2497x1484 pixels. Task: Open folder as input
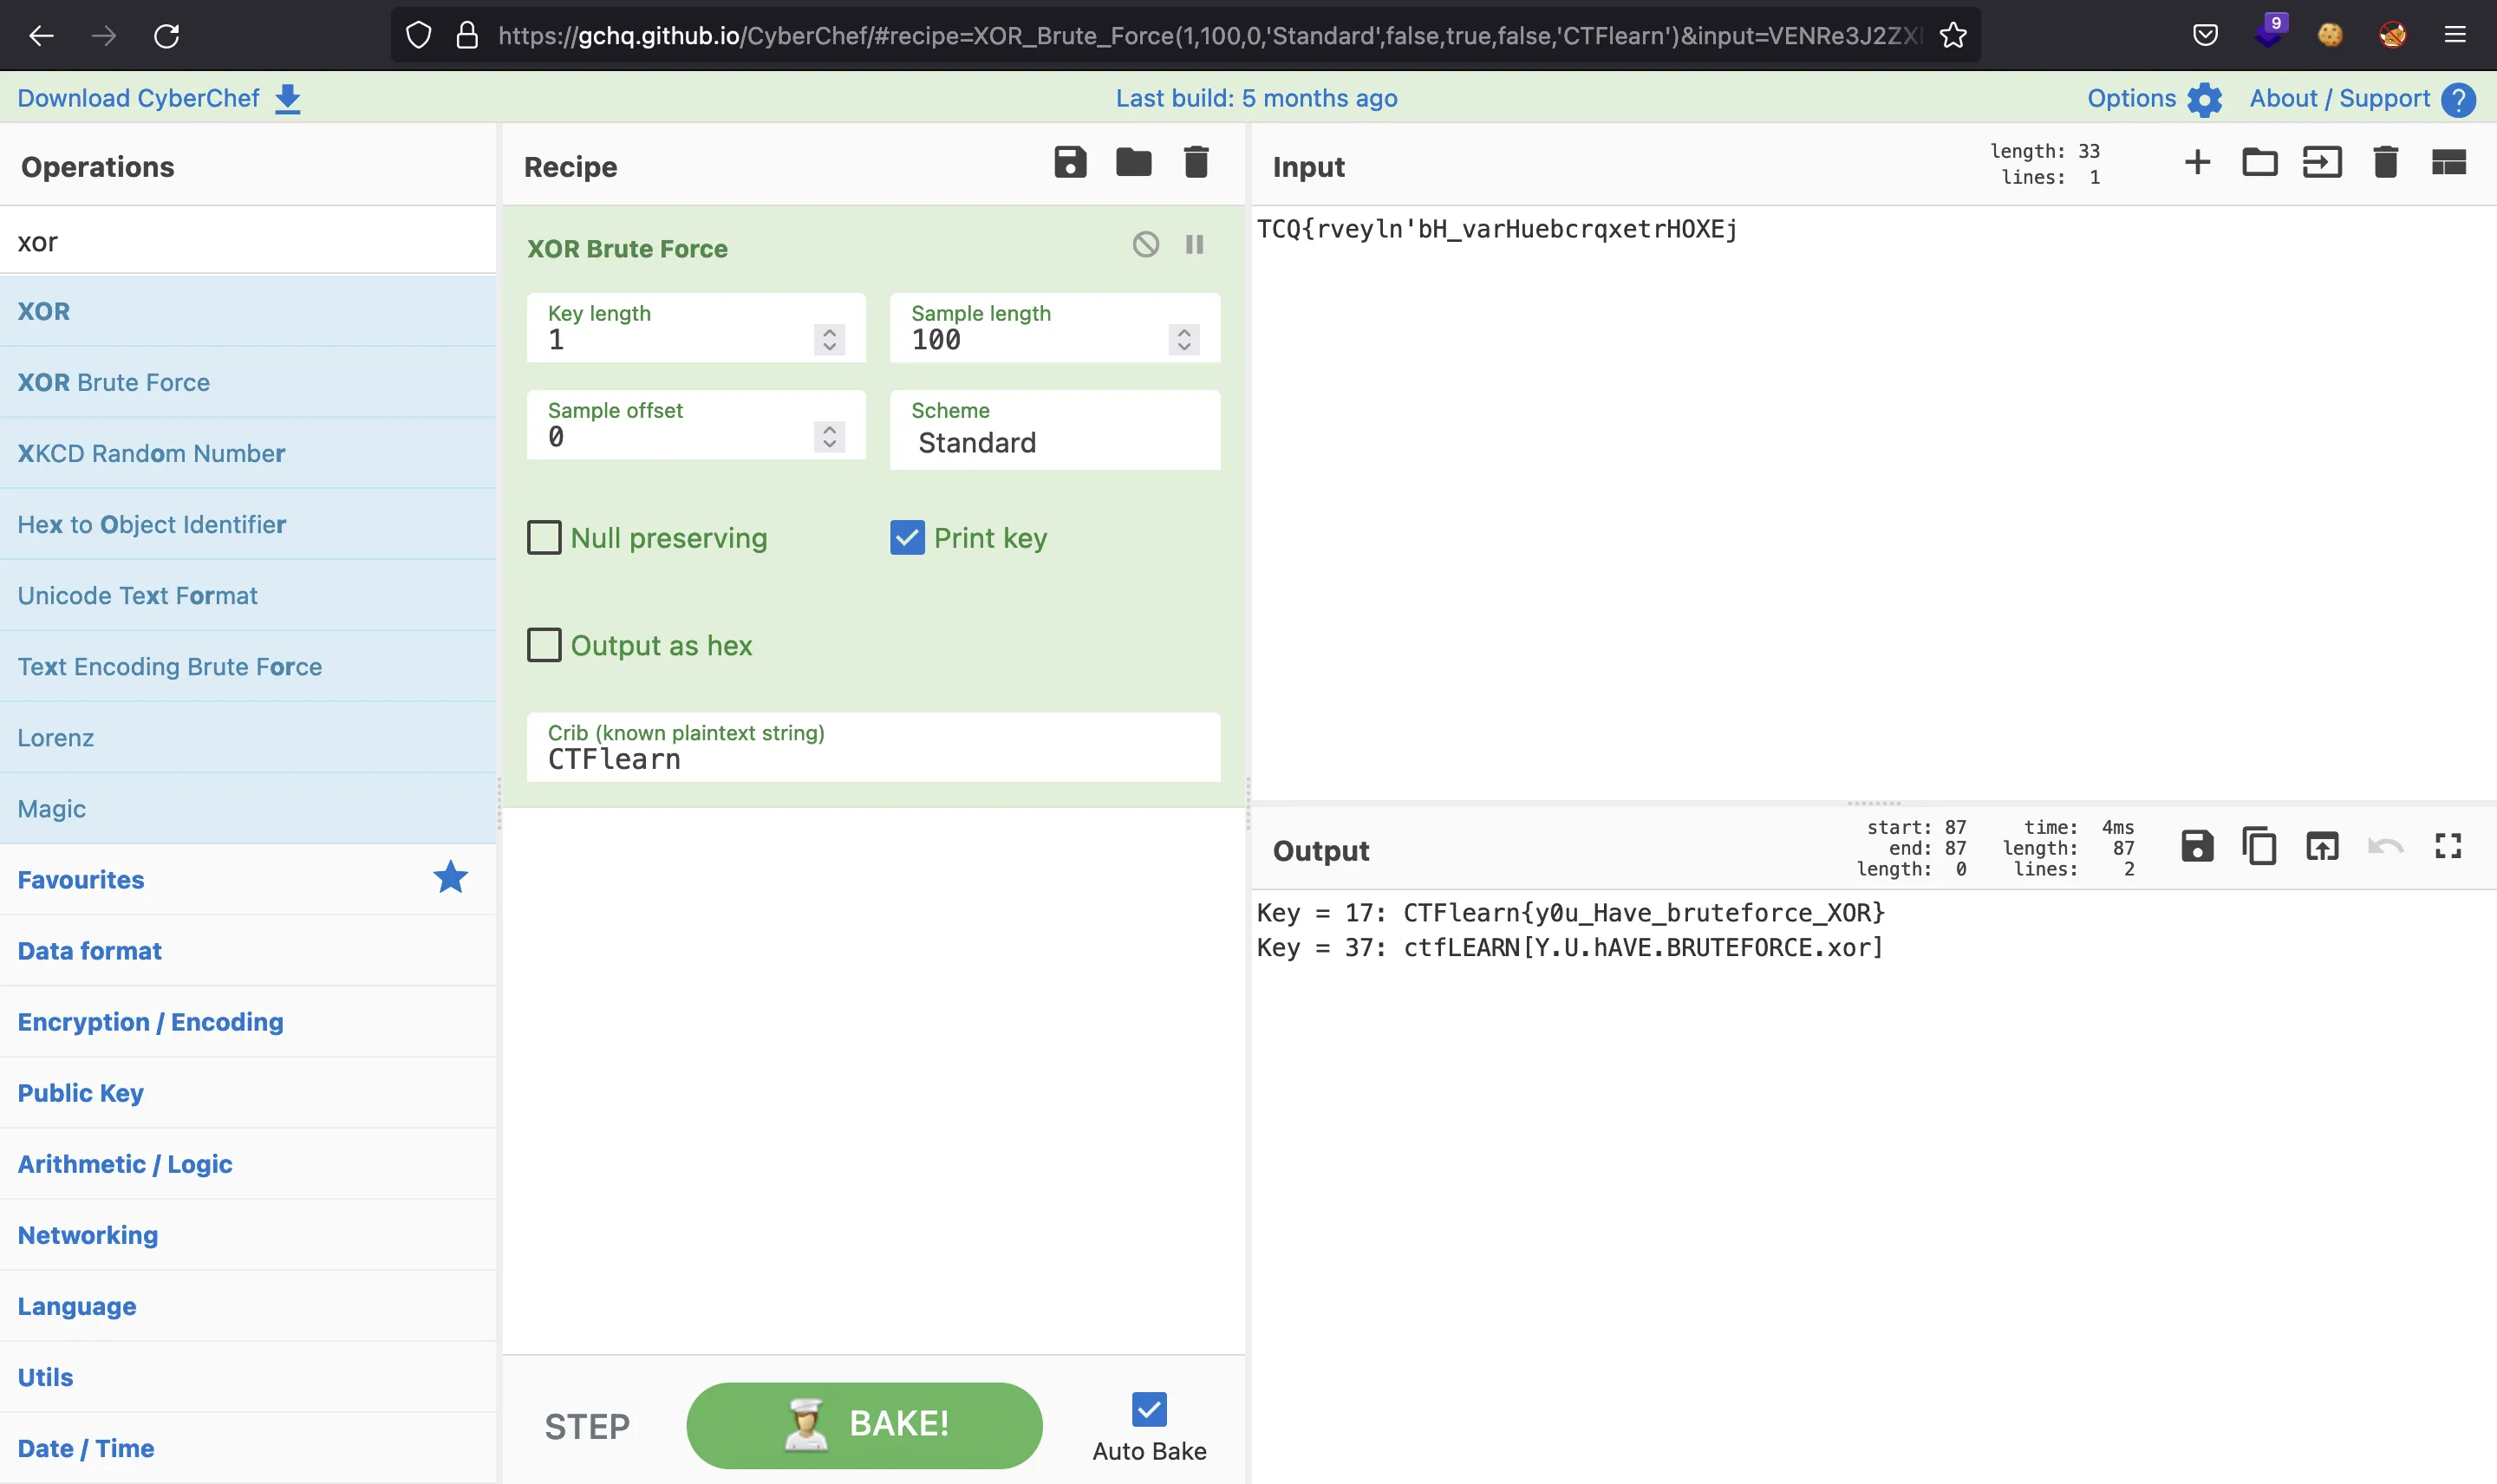2259,162
